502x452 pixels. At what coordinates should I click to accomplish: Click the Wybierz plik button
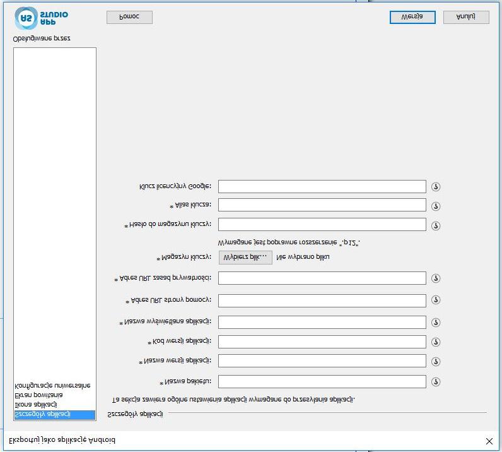[x=245, y=258]
